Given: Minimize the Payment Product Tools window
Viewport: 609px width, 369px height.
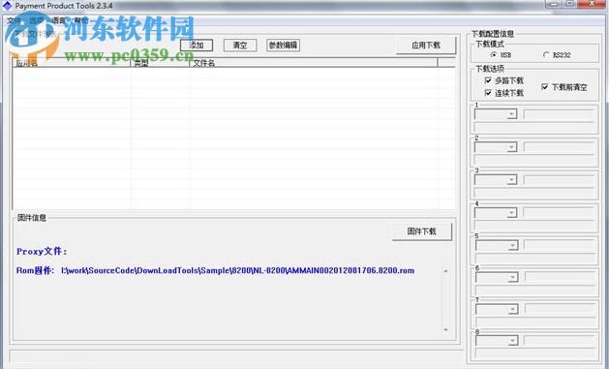Looking at the screenshot, I should [554, 4].
